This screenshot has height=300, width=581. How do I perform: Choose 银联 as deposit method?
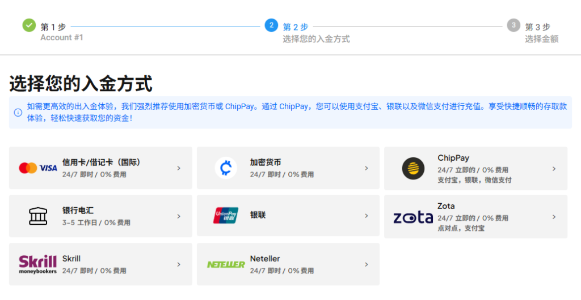pos(258,216)
